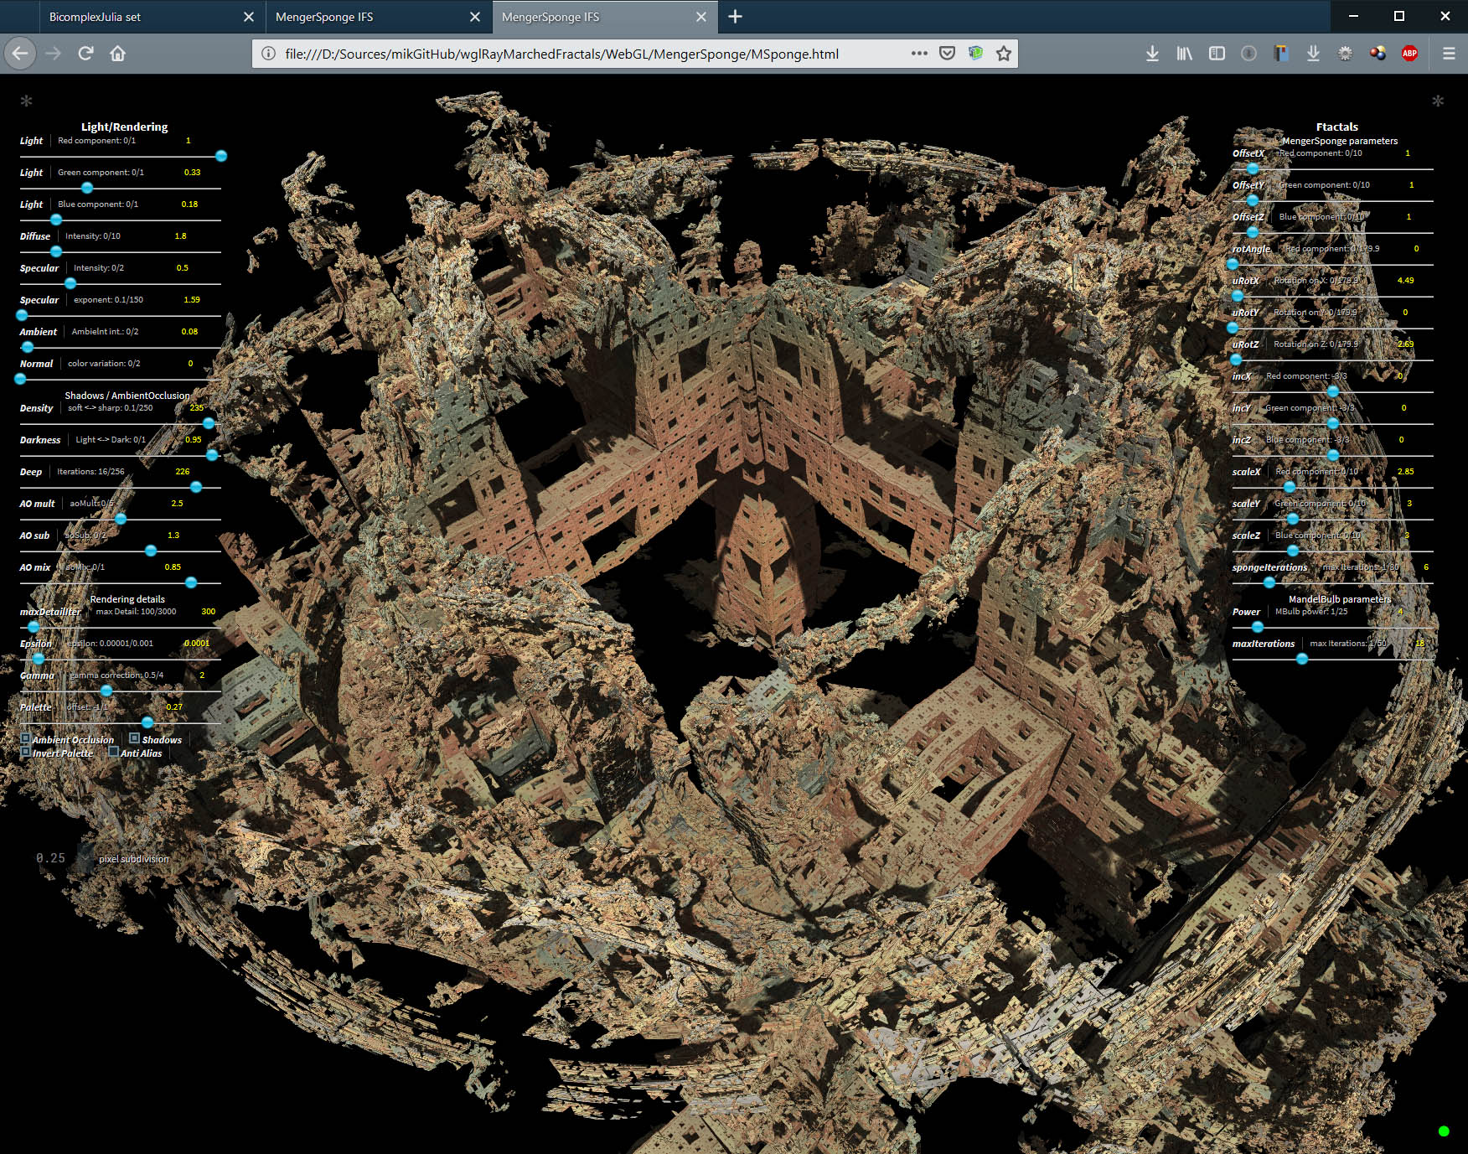Bookmark this page with the star icon

pos(1003,54)
